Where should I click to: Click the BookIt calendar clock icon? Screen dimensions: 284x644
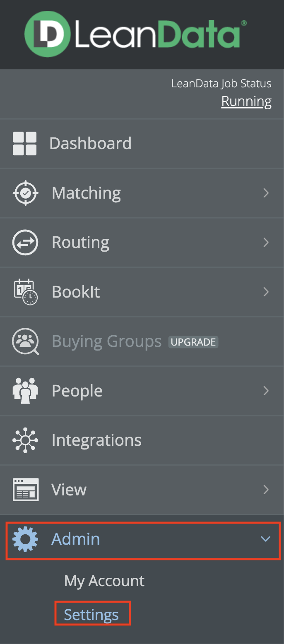pos(26,292)
